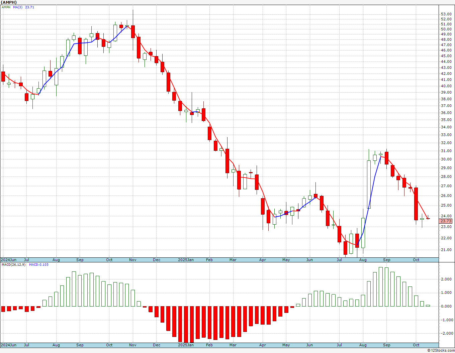Click the 53.00 price axis label
Viewport: 455px width, 353px height.
[446, 14]
